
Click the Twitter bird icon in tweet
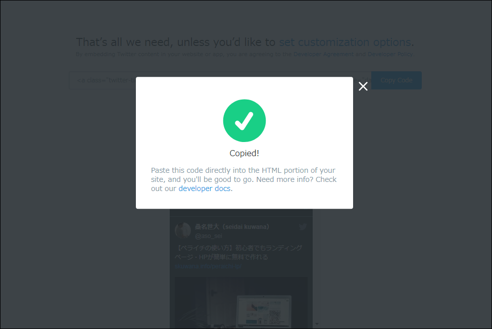click(303, 226)
